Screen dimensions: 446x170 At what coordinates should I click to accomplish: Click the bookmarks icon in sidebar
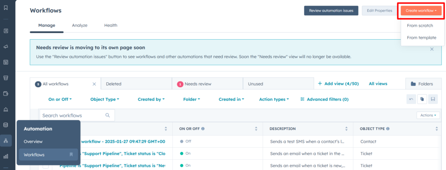(6, 8)
